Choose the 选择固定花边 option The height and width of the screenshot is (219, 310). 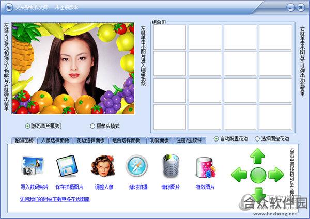tap(257, 139)
